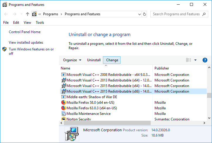Click the Back arrow navigation icon

click(6, 14)
